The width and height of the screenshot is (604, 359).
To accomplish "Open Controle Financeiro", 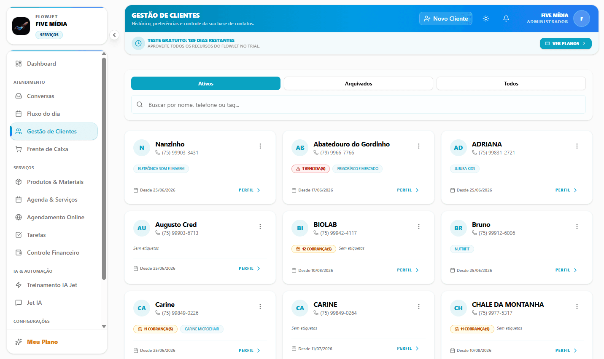I will click(54, 253).
